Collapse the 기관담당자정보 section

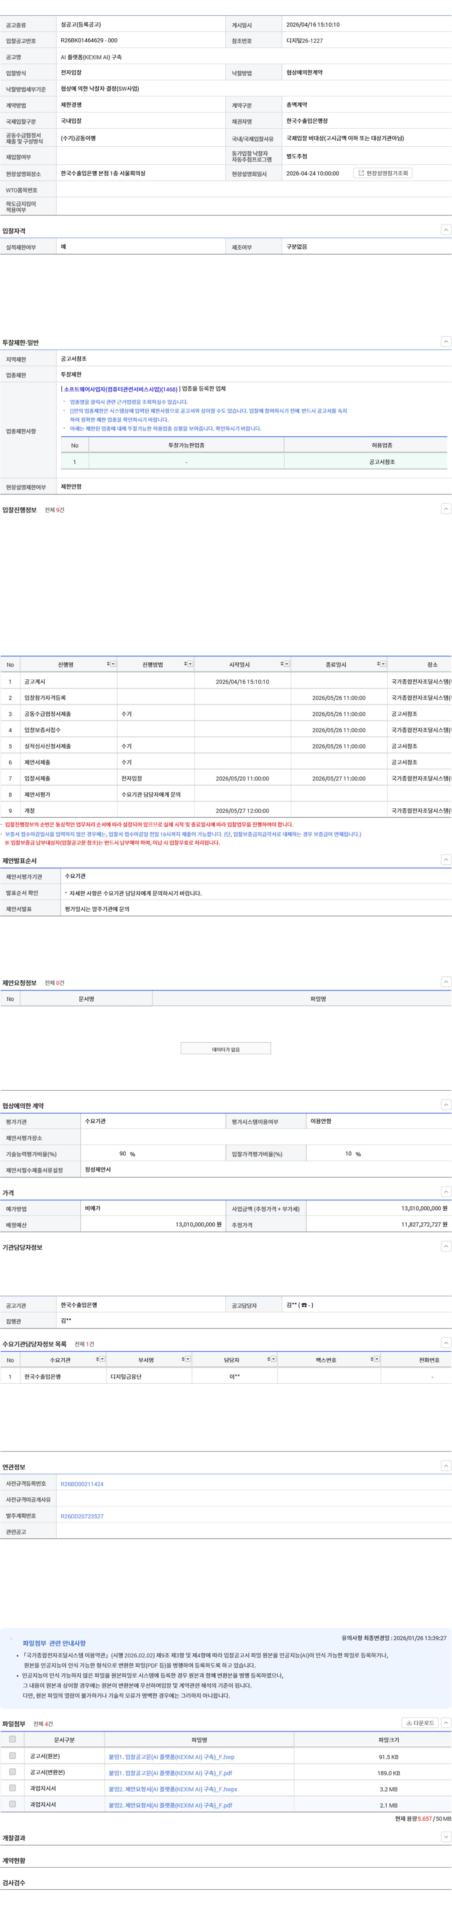446,1246
